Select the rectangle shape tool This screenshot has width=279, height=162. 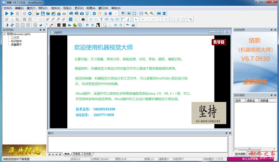pyautogui.click(x=173, y=19)
